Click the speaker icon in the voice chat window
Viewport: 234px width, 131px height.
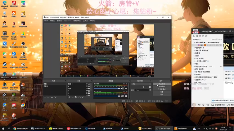(x=199, y=105)
